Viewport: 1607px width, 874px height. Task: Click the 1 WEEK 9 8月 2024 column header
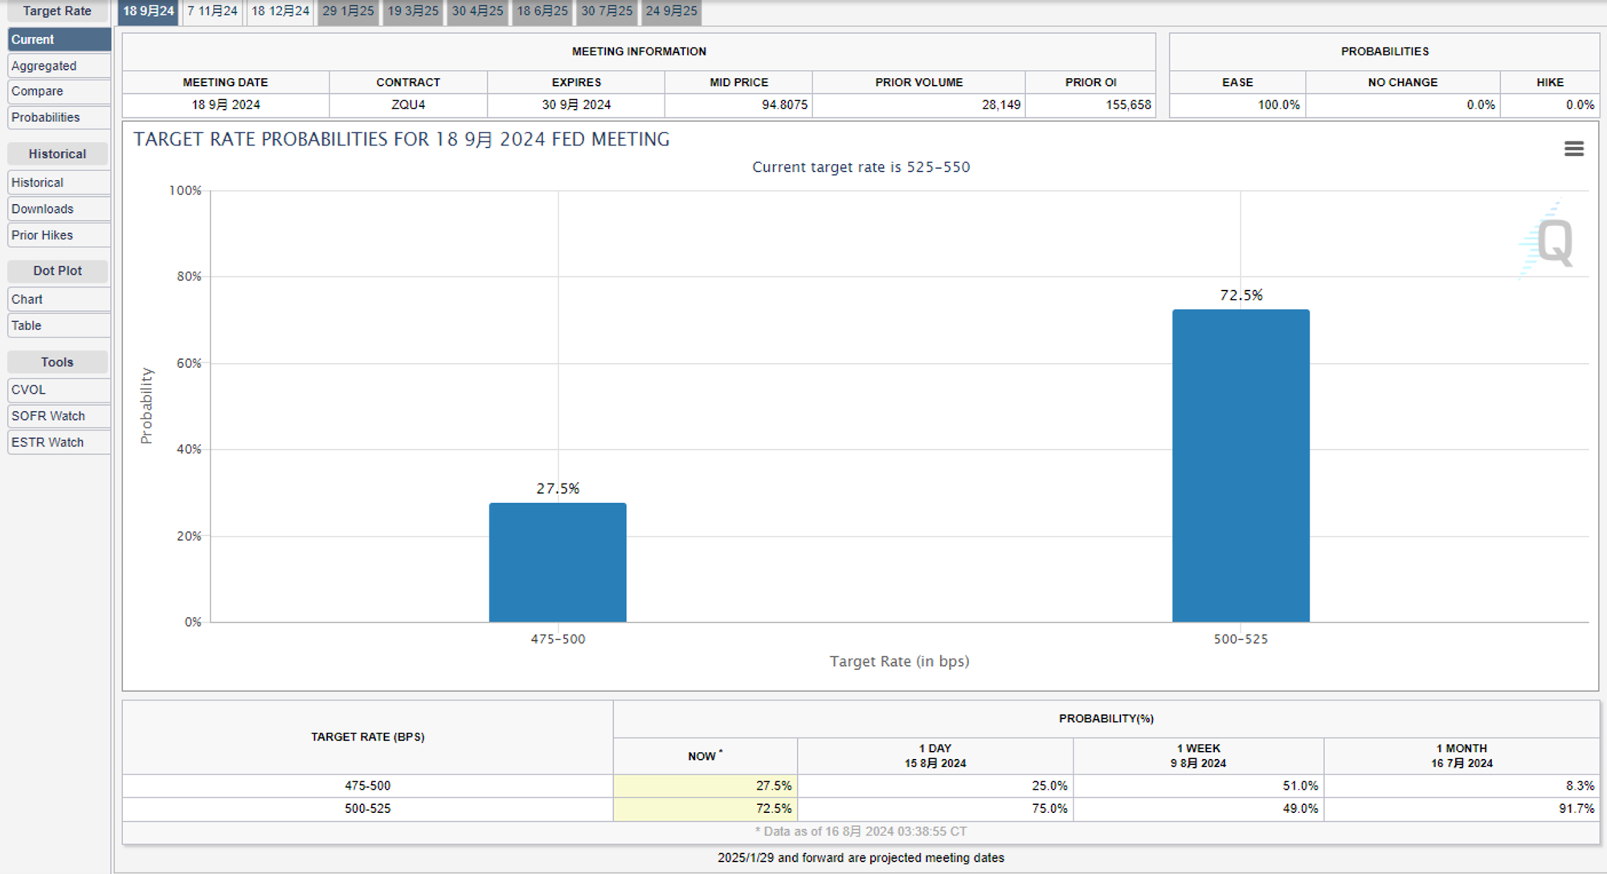(1199, 756)
